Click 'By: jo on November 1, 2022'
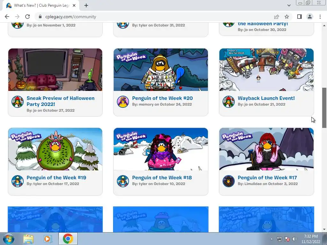 click(x=51, y=25)
